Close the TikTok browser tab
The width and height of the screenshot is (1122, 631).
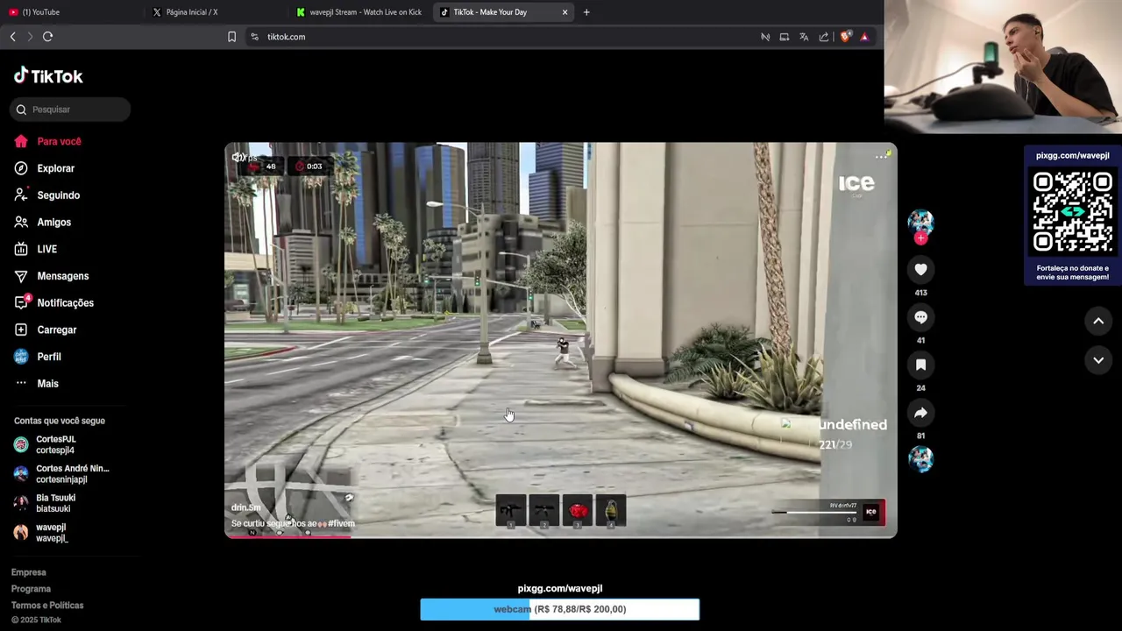(x=565, y=12)
